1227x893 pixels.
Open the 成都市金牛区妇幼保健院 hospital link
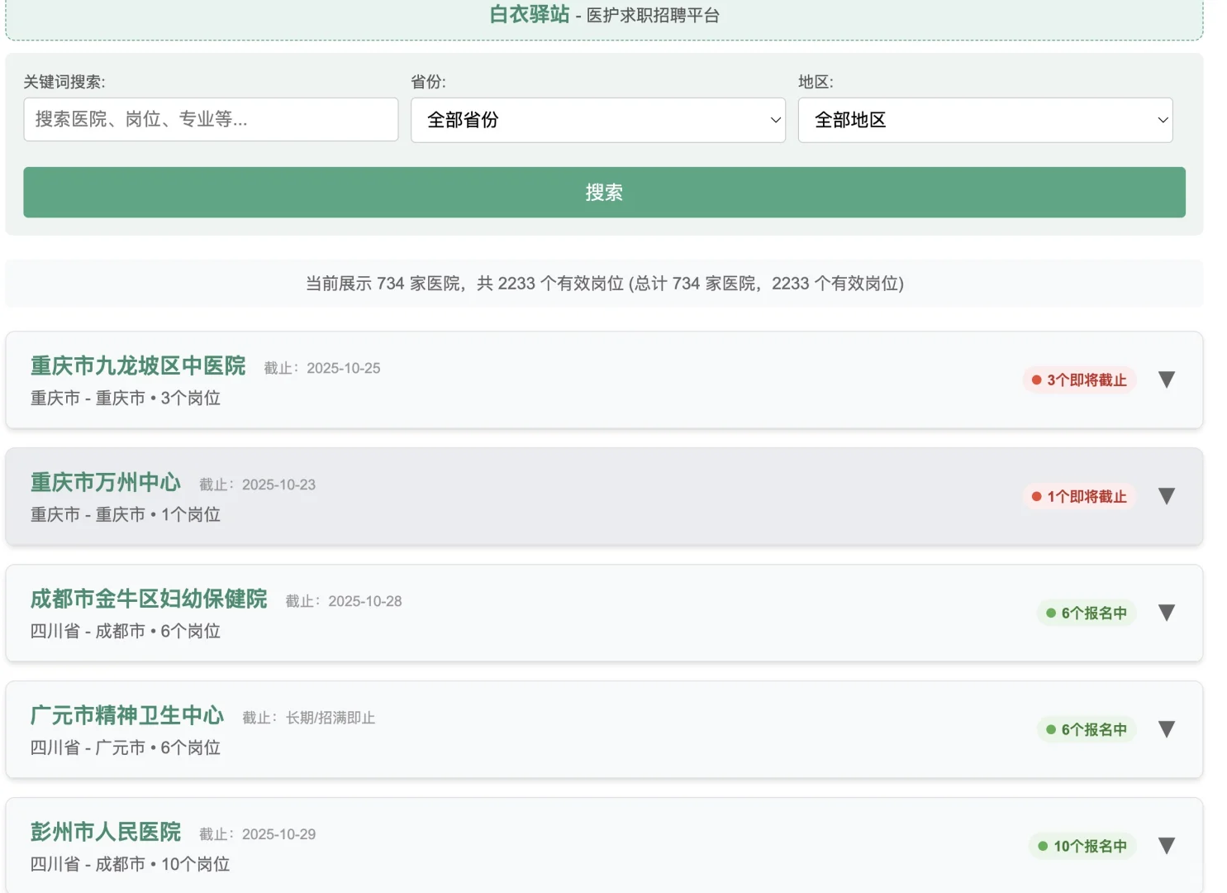[149, 599]
